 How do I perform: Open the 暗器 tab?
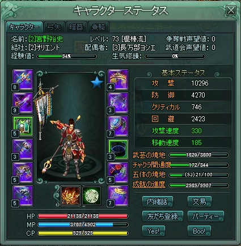[x=76, y=27]
